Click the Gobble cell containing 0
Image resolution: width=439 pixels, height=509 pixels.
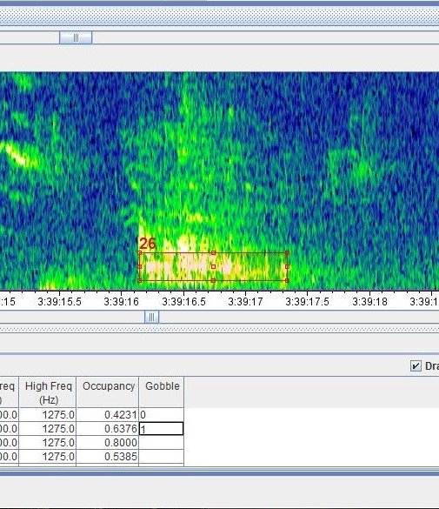(x=162, y=414)
